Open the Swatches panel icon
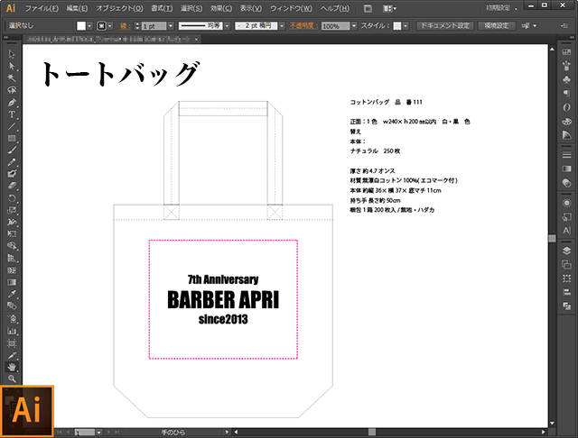The height and width of the screenshot is (438, 578). [566, 52]
